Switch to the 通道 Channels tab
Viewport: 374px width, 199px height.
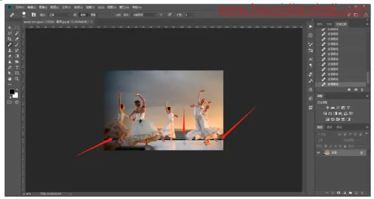pyautogui.click(x=329, y=127)
